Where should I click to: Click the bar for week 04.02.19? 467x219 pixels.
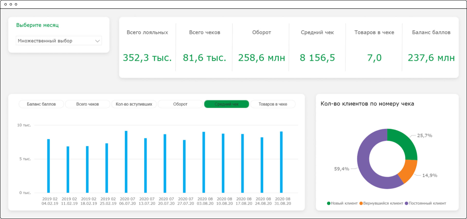pyautogui.click(x=49, y=166)
